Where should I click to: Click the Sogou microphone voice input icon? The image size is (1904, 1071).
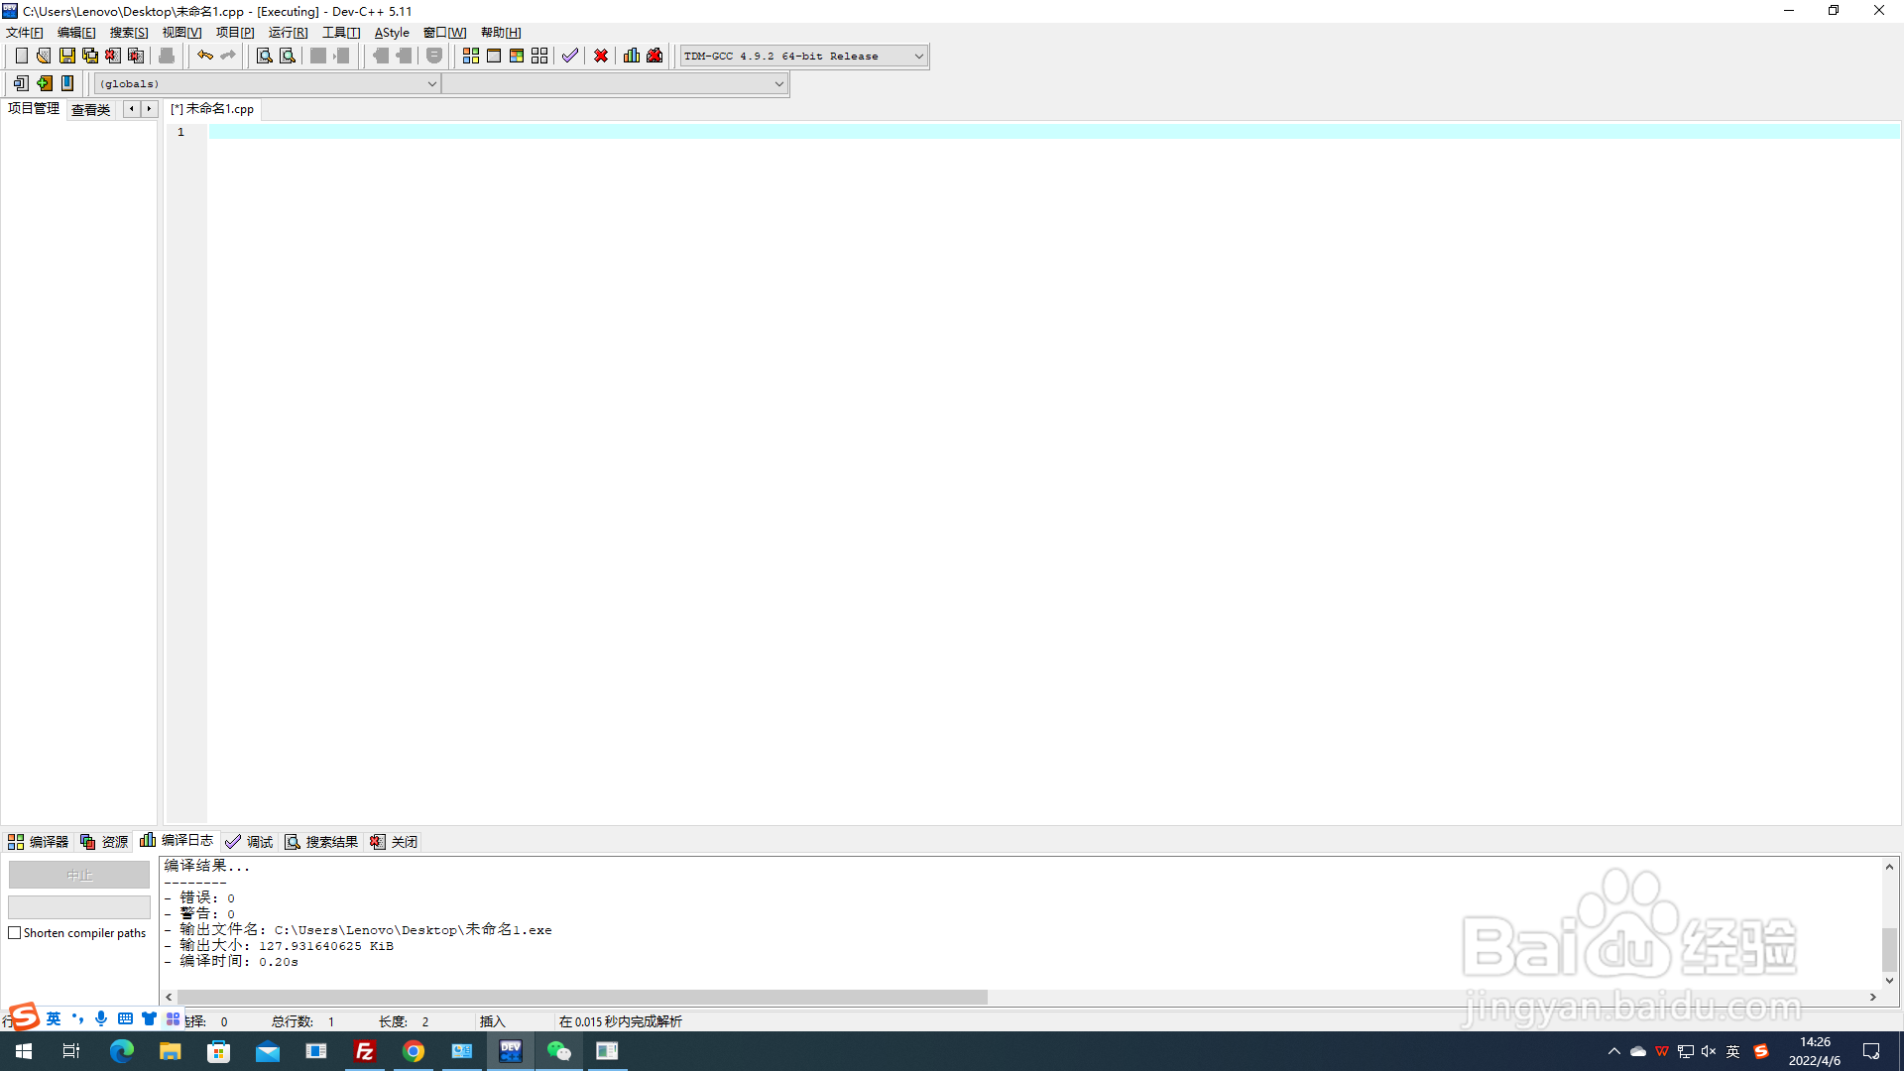(101, 1018)
